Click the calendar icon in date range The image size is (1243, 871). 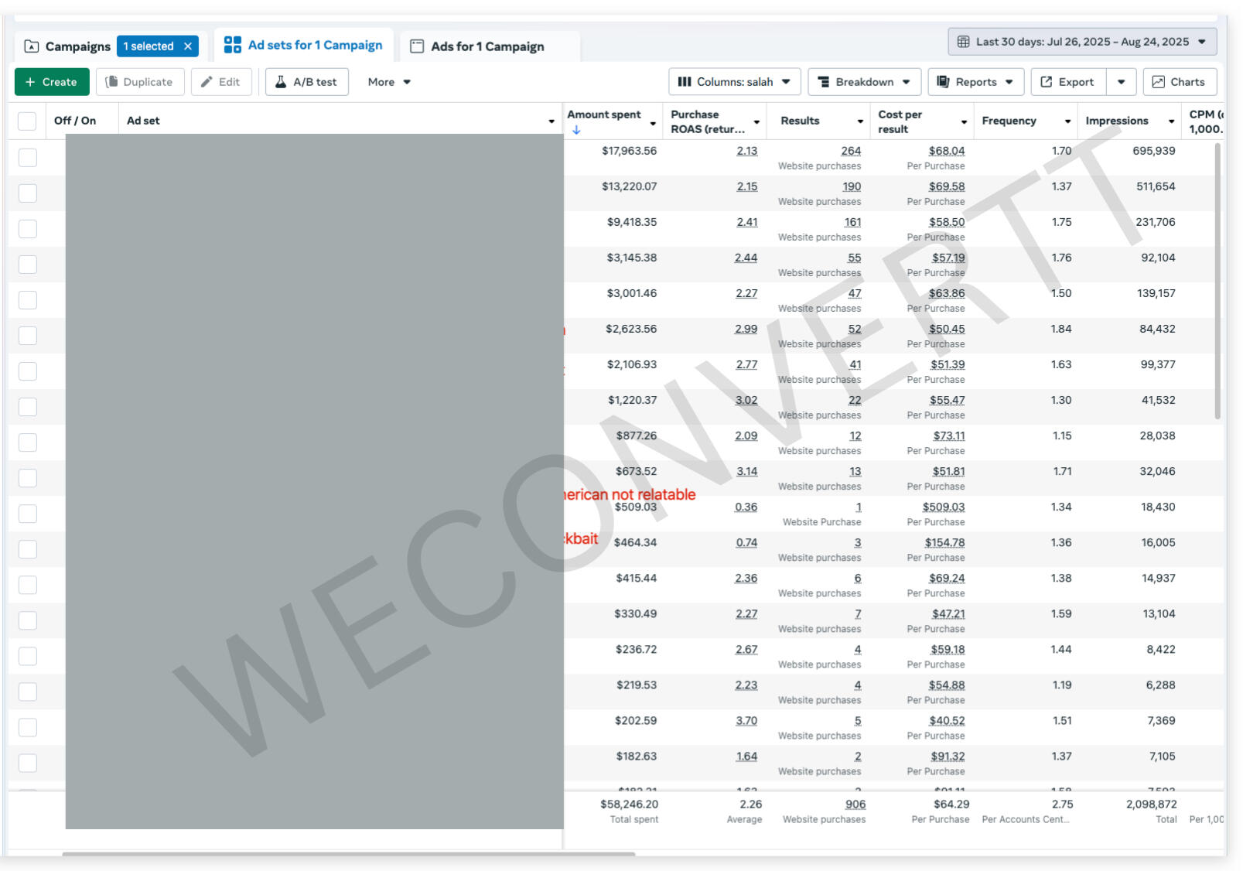click(x=963, y=42)
